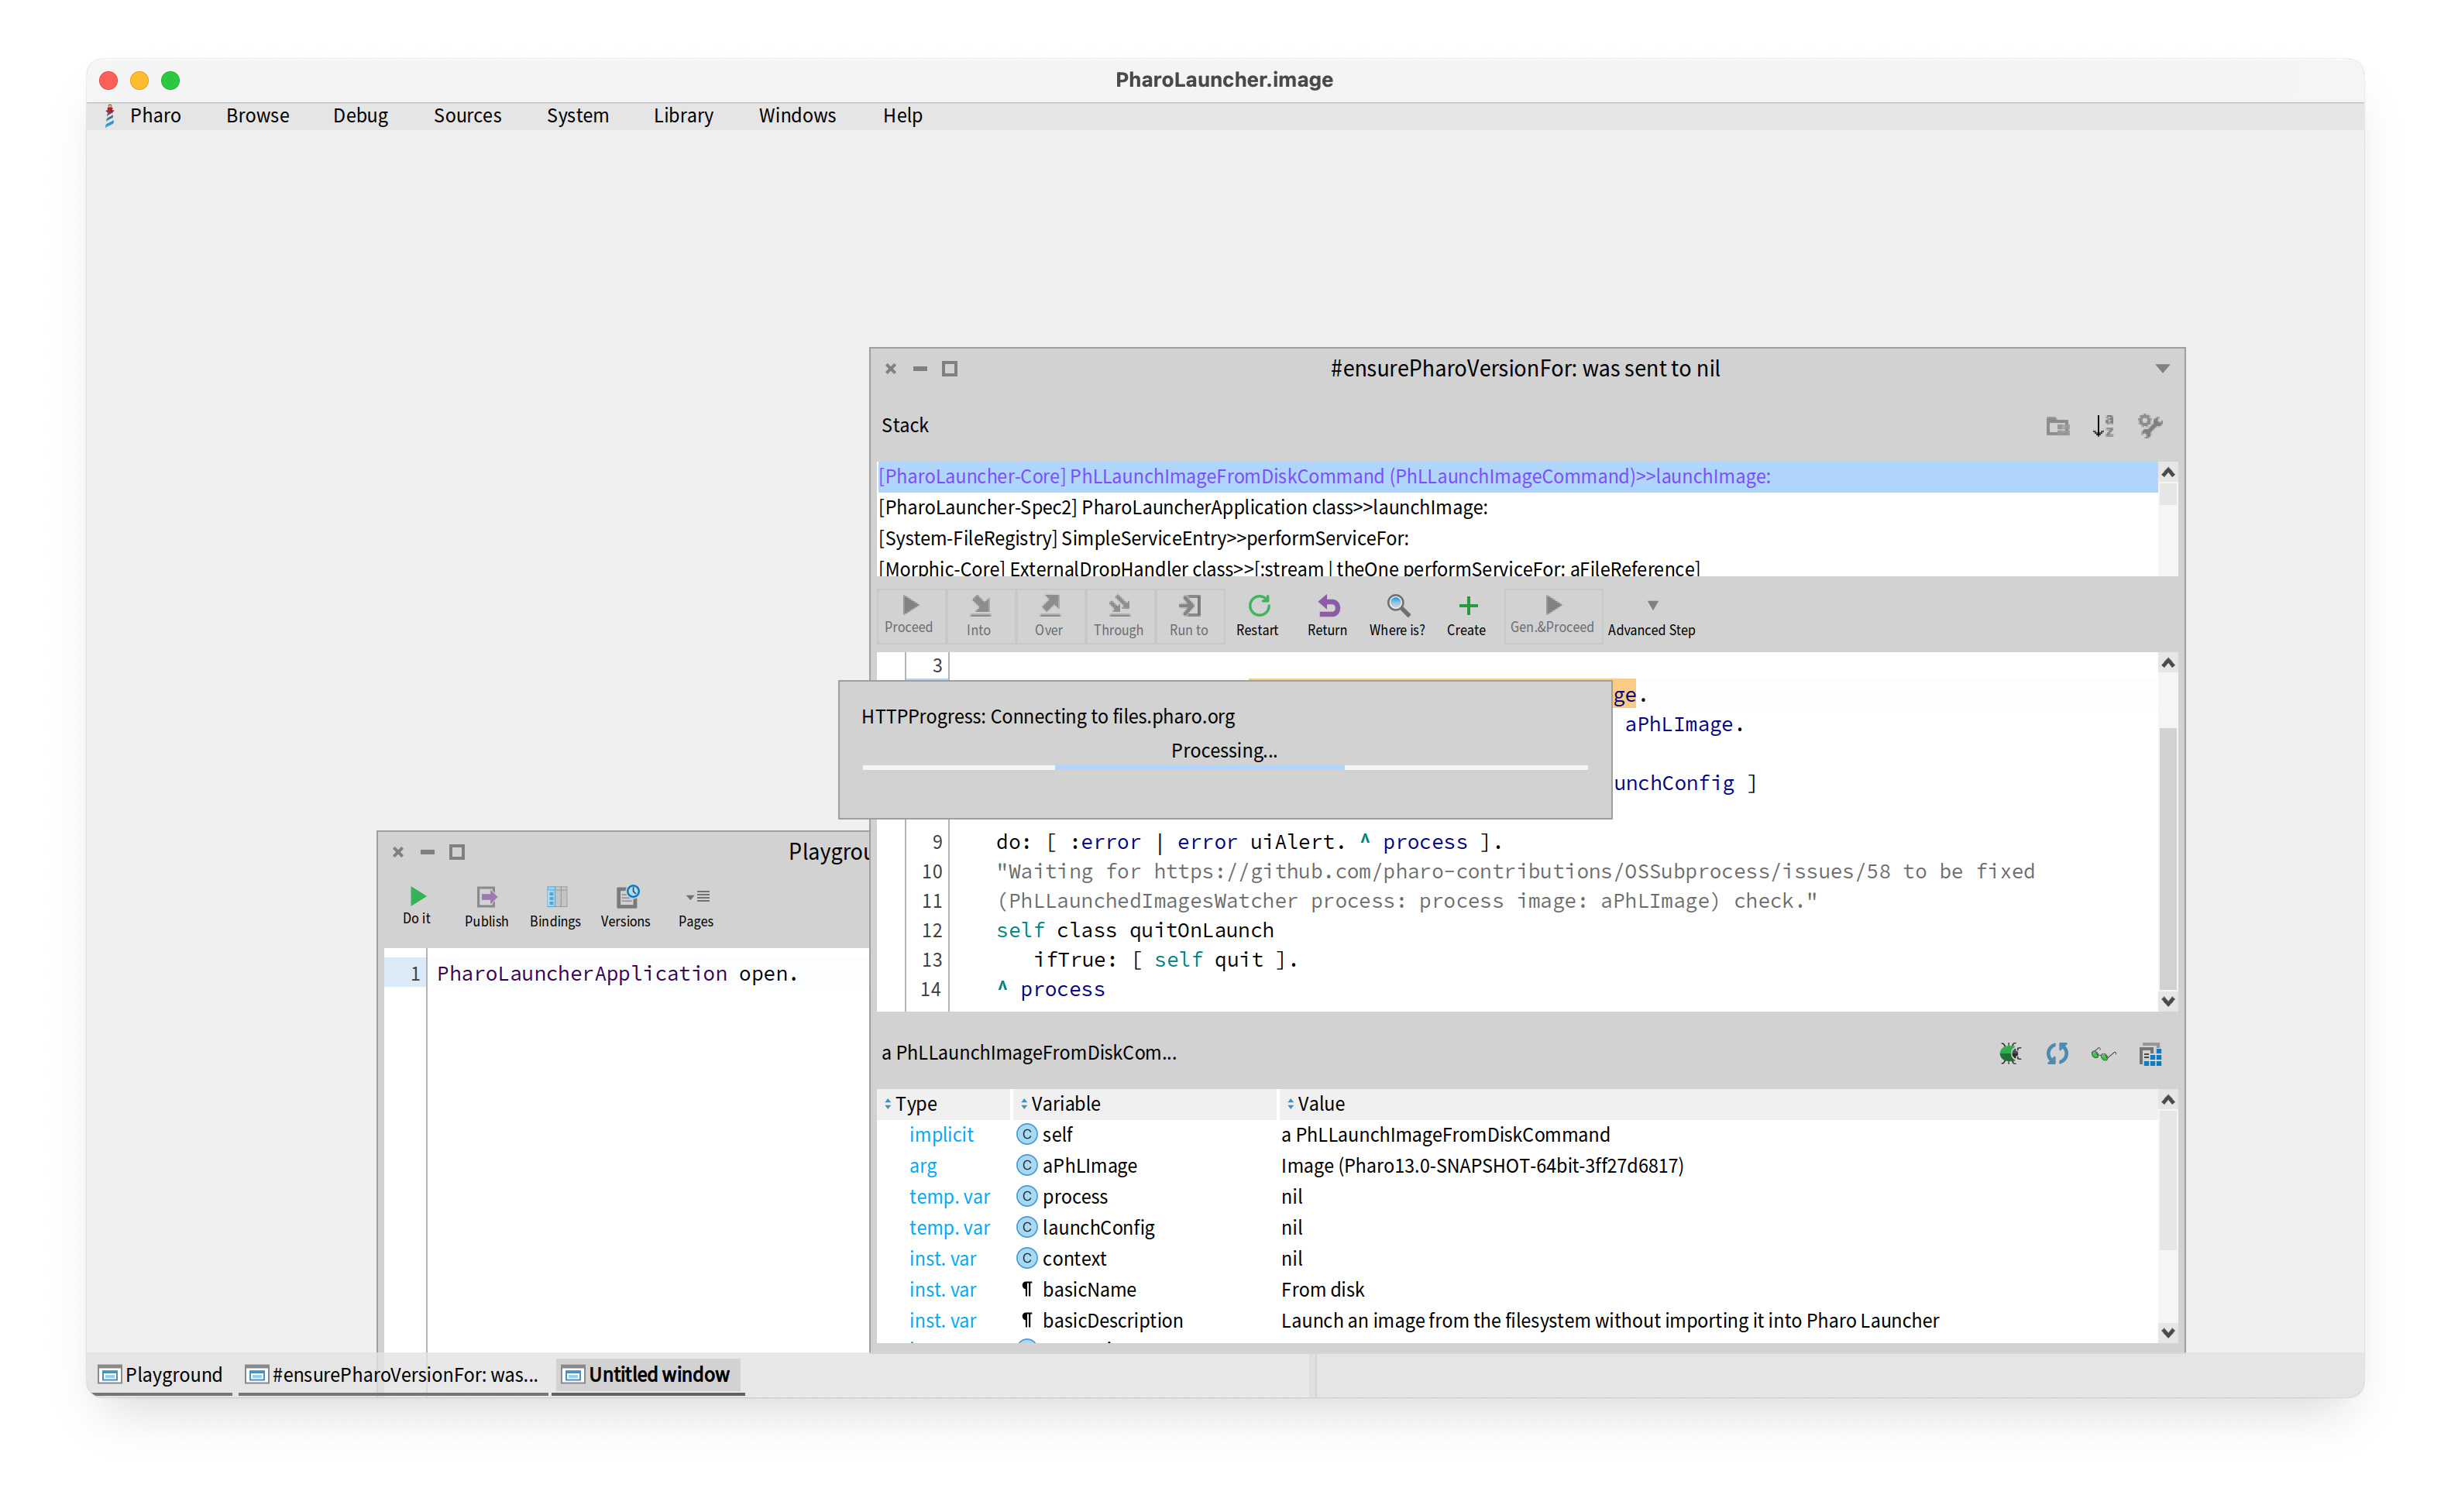Select the PharoLauncherApplication class>>launchImage: stack frame
Image resolution: width=2451 pixels, height=1512 pixels.
1183,508
